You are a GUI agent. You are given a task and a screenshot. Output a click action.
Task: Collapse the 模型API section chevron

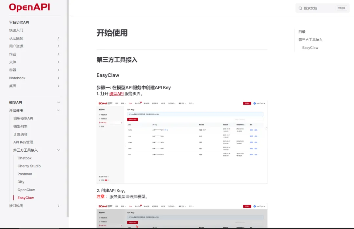point(58,103)
